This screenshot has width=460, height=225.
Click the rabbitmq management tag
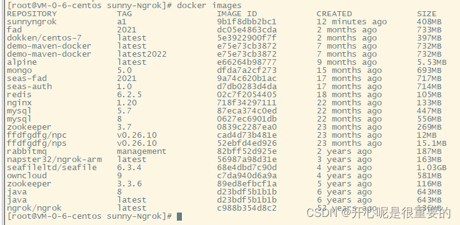[142, 151]
